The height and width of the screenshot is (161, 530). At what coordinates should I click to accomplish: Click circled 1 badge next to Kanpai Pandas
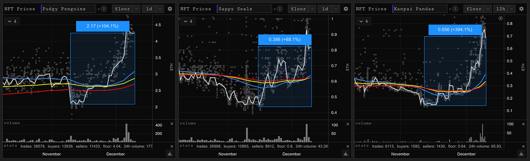456,9
